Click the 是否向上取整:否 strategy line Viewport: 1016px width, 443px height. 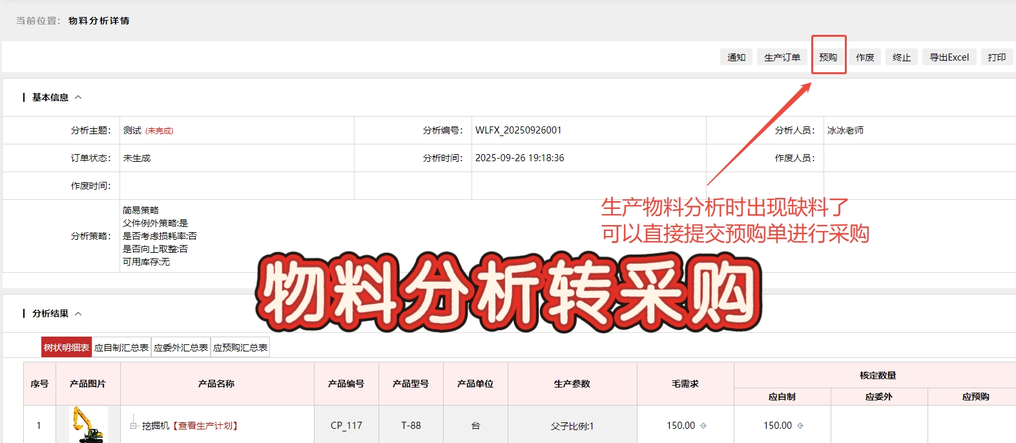tap(155, 249)
